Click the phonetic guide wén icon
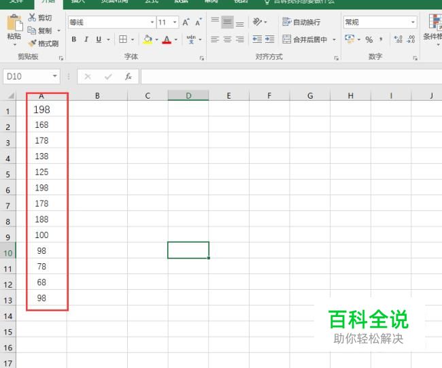This screenshot has height=368, width=442. click(x=191, y=39)
